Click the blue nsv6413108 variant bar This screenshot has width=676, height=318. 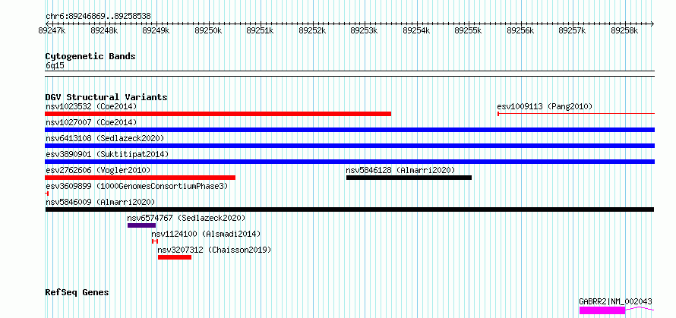tap(349, 146)
